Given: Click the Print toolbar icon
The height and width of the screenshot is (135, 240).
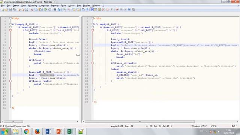Looking at the screenshot, I should 26,9.
